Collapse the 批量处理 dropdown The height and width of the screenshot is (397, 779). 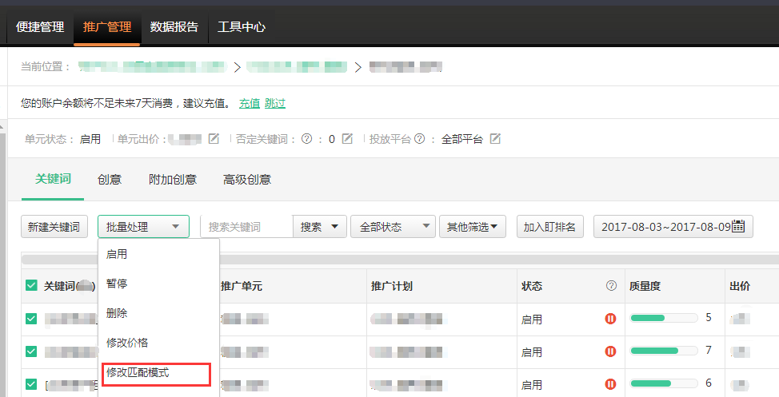tap(144, 227)
